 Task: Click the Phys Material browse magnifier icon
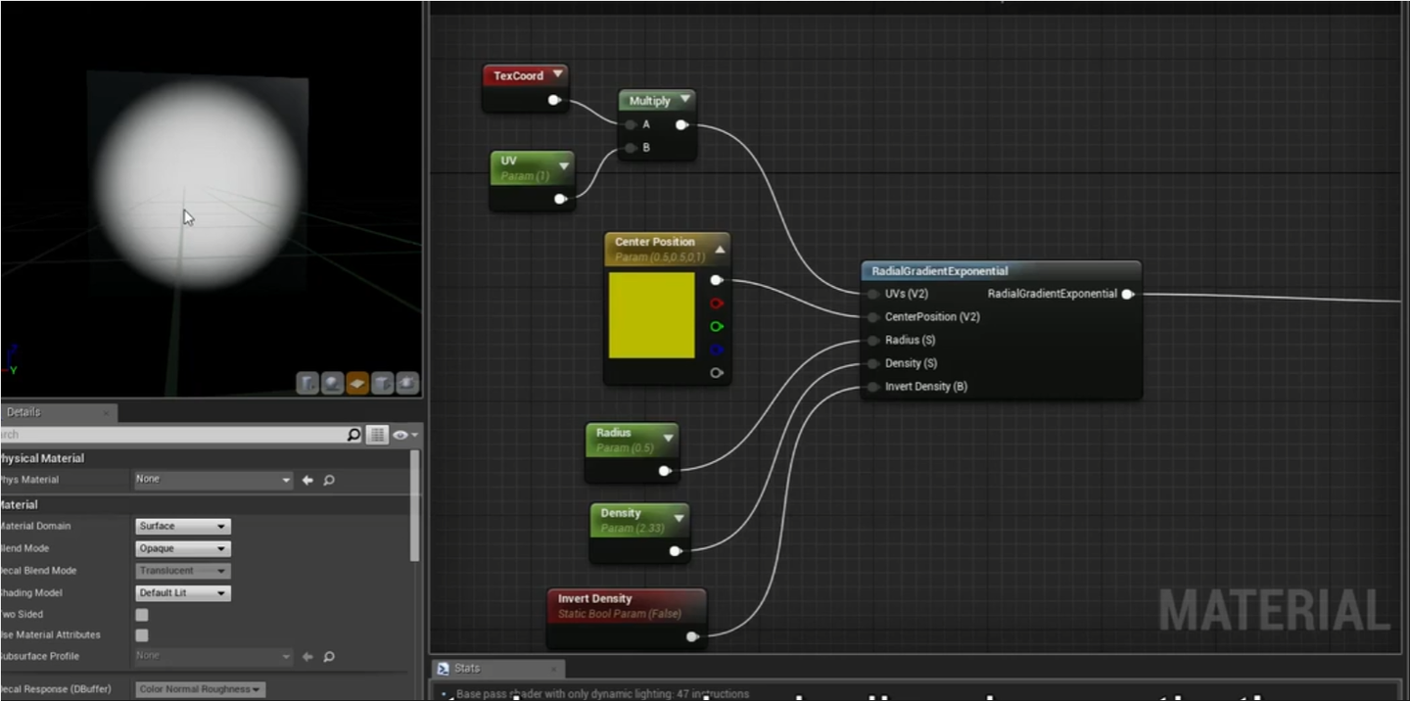click(329, 480)
